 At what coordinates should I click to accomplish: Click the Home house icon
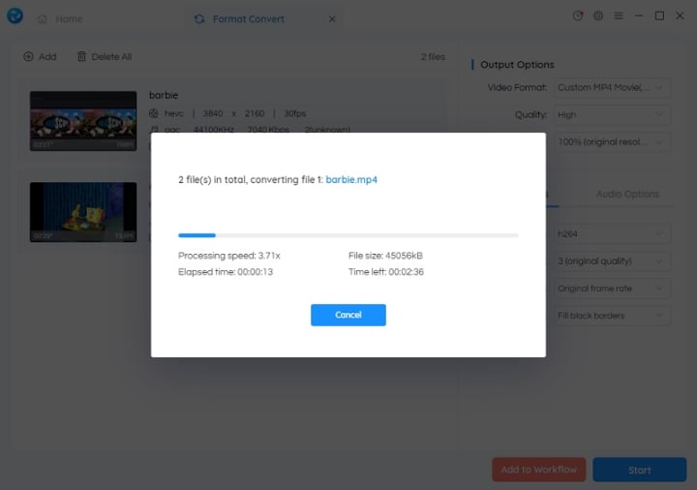tap(43, 19)
